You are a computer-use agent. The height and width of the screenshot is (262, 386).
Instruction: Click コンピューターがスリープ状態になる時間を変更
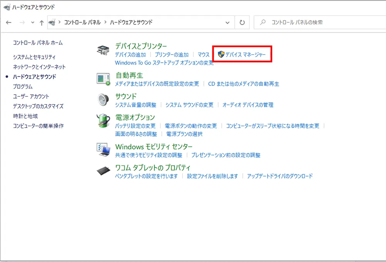click(273, 126)
